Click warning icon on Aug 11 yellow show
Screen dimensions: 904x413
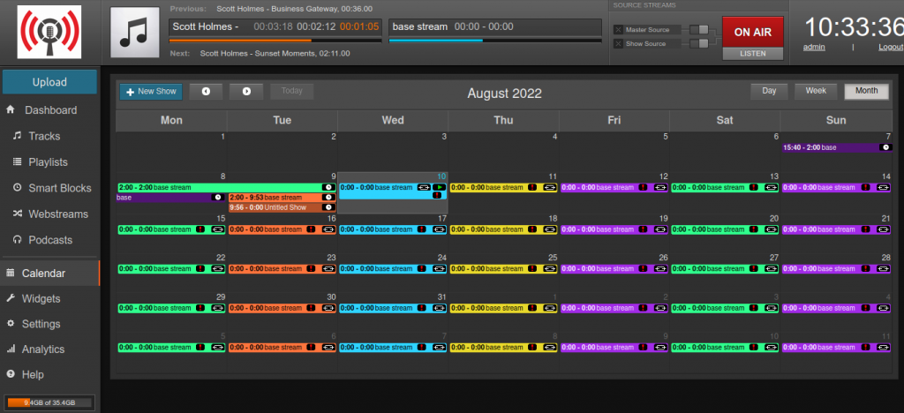[x=532, y=187]
